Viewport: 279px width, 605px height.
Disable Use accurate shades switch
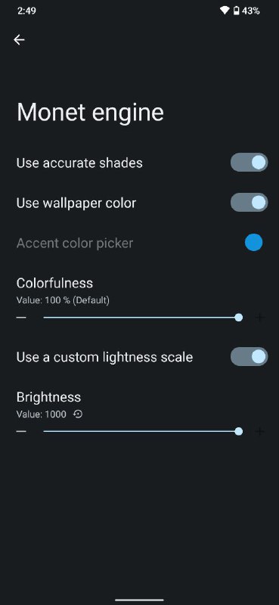pos(249,163)
